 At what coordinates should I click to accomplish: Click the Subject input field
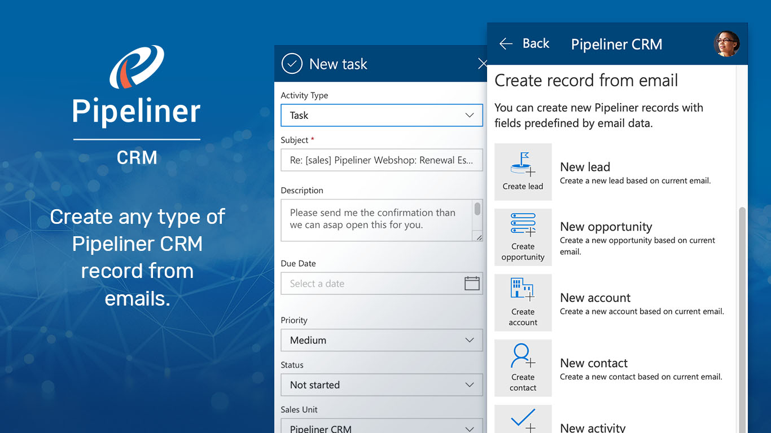click(x=382, y=160)
